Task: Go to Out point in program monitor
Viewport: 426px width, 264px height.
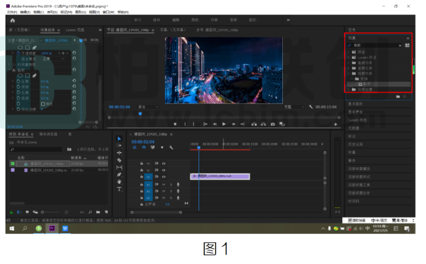Action: click(x=242, y=124)
